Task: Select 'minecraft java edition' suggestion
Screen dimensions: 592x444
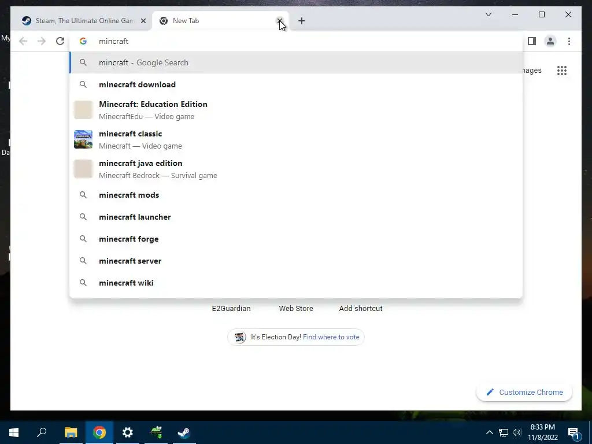Action: [x=295, y=169]
